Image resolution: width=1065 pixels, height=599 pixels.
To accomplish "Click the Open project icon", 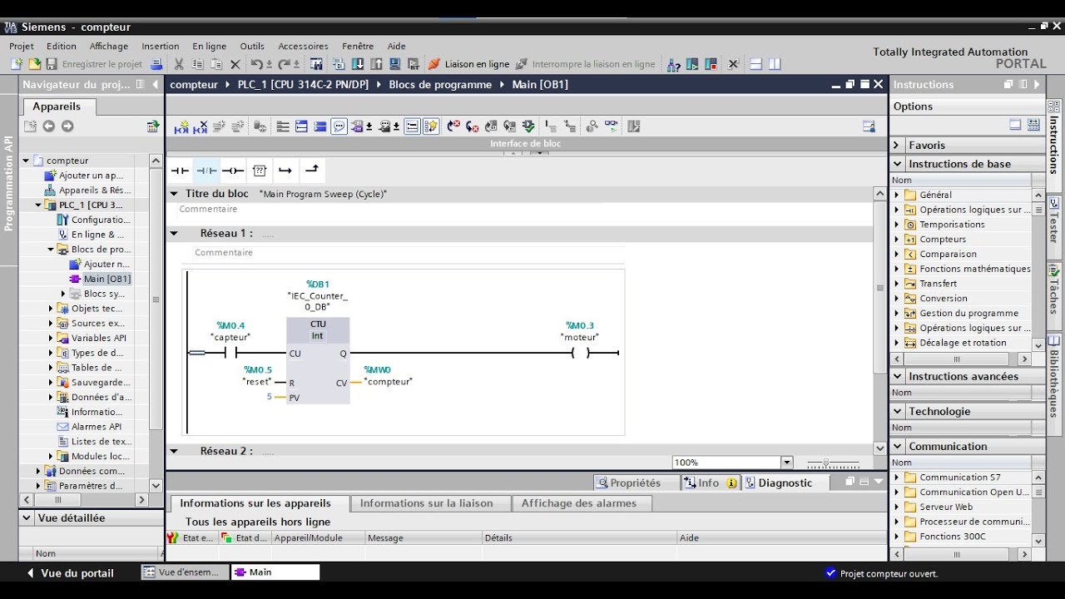I will 34,64.
